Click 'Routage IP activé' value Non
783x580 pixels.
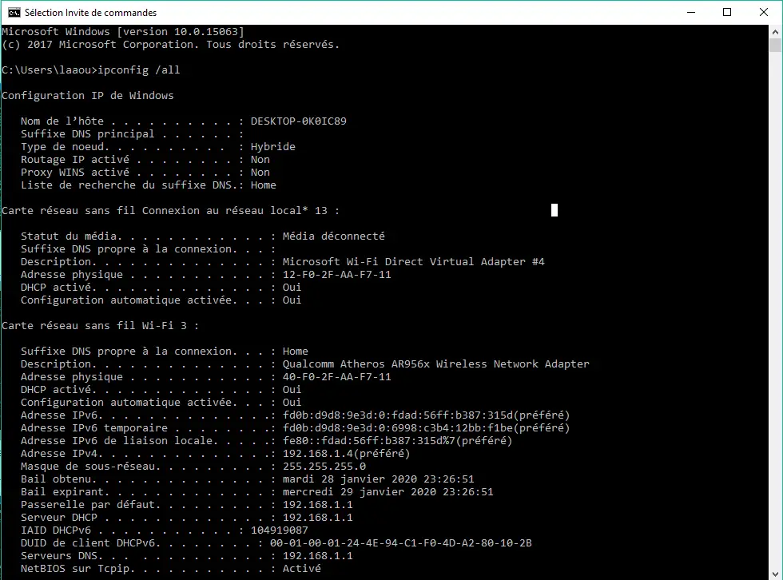(260, 160)
